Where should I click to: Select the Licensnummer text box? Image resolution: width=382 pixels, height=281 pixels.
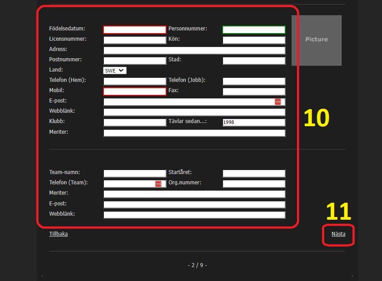tap(134, 40)
